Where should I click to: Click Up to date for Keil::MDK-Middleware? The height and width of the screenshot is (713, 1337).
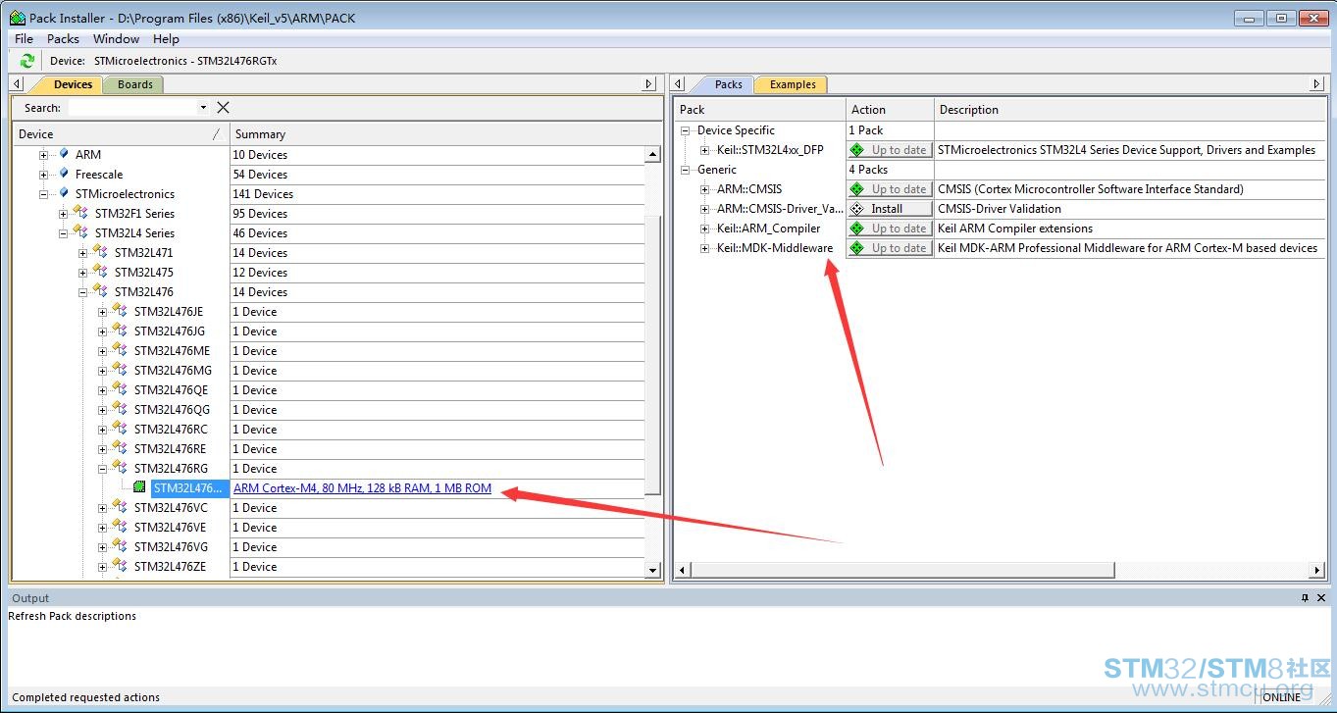coord(890,248)
